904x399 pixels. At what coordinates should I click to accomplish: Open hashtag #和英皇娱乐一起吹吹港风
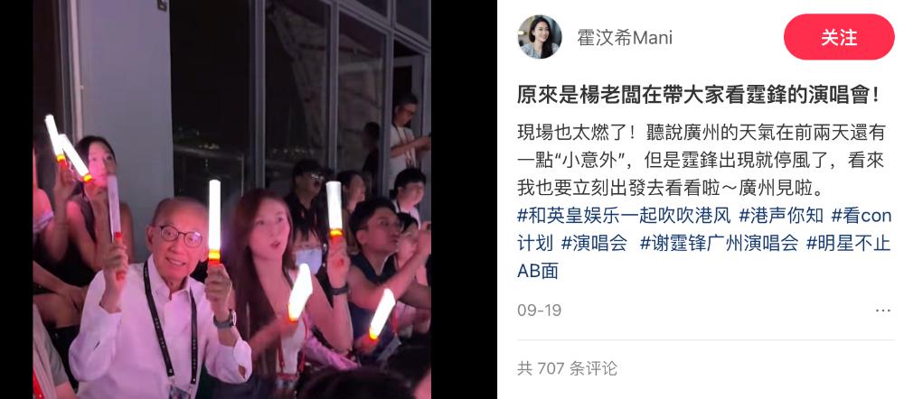click(624, 216)
